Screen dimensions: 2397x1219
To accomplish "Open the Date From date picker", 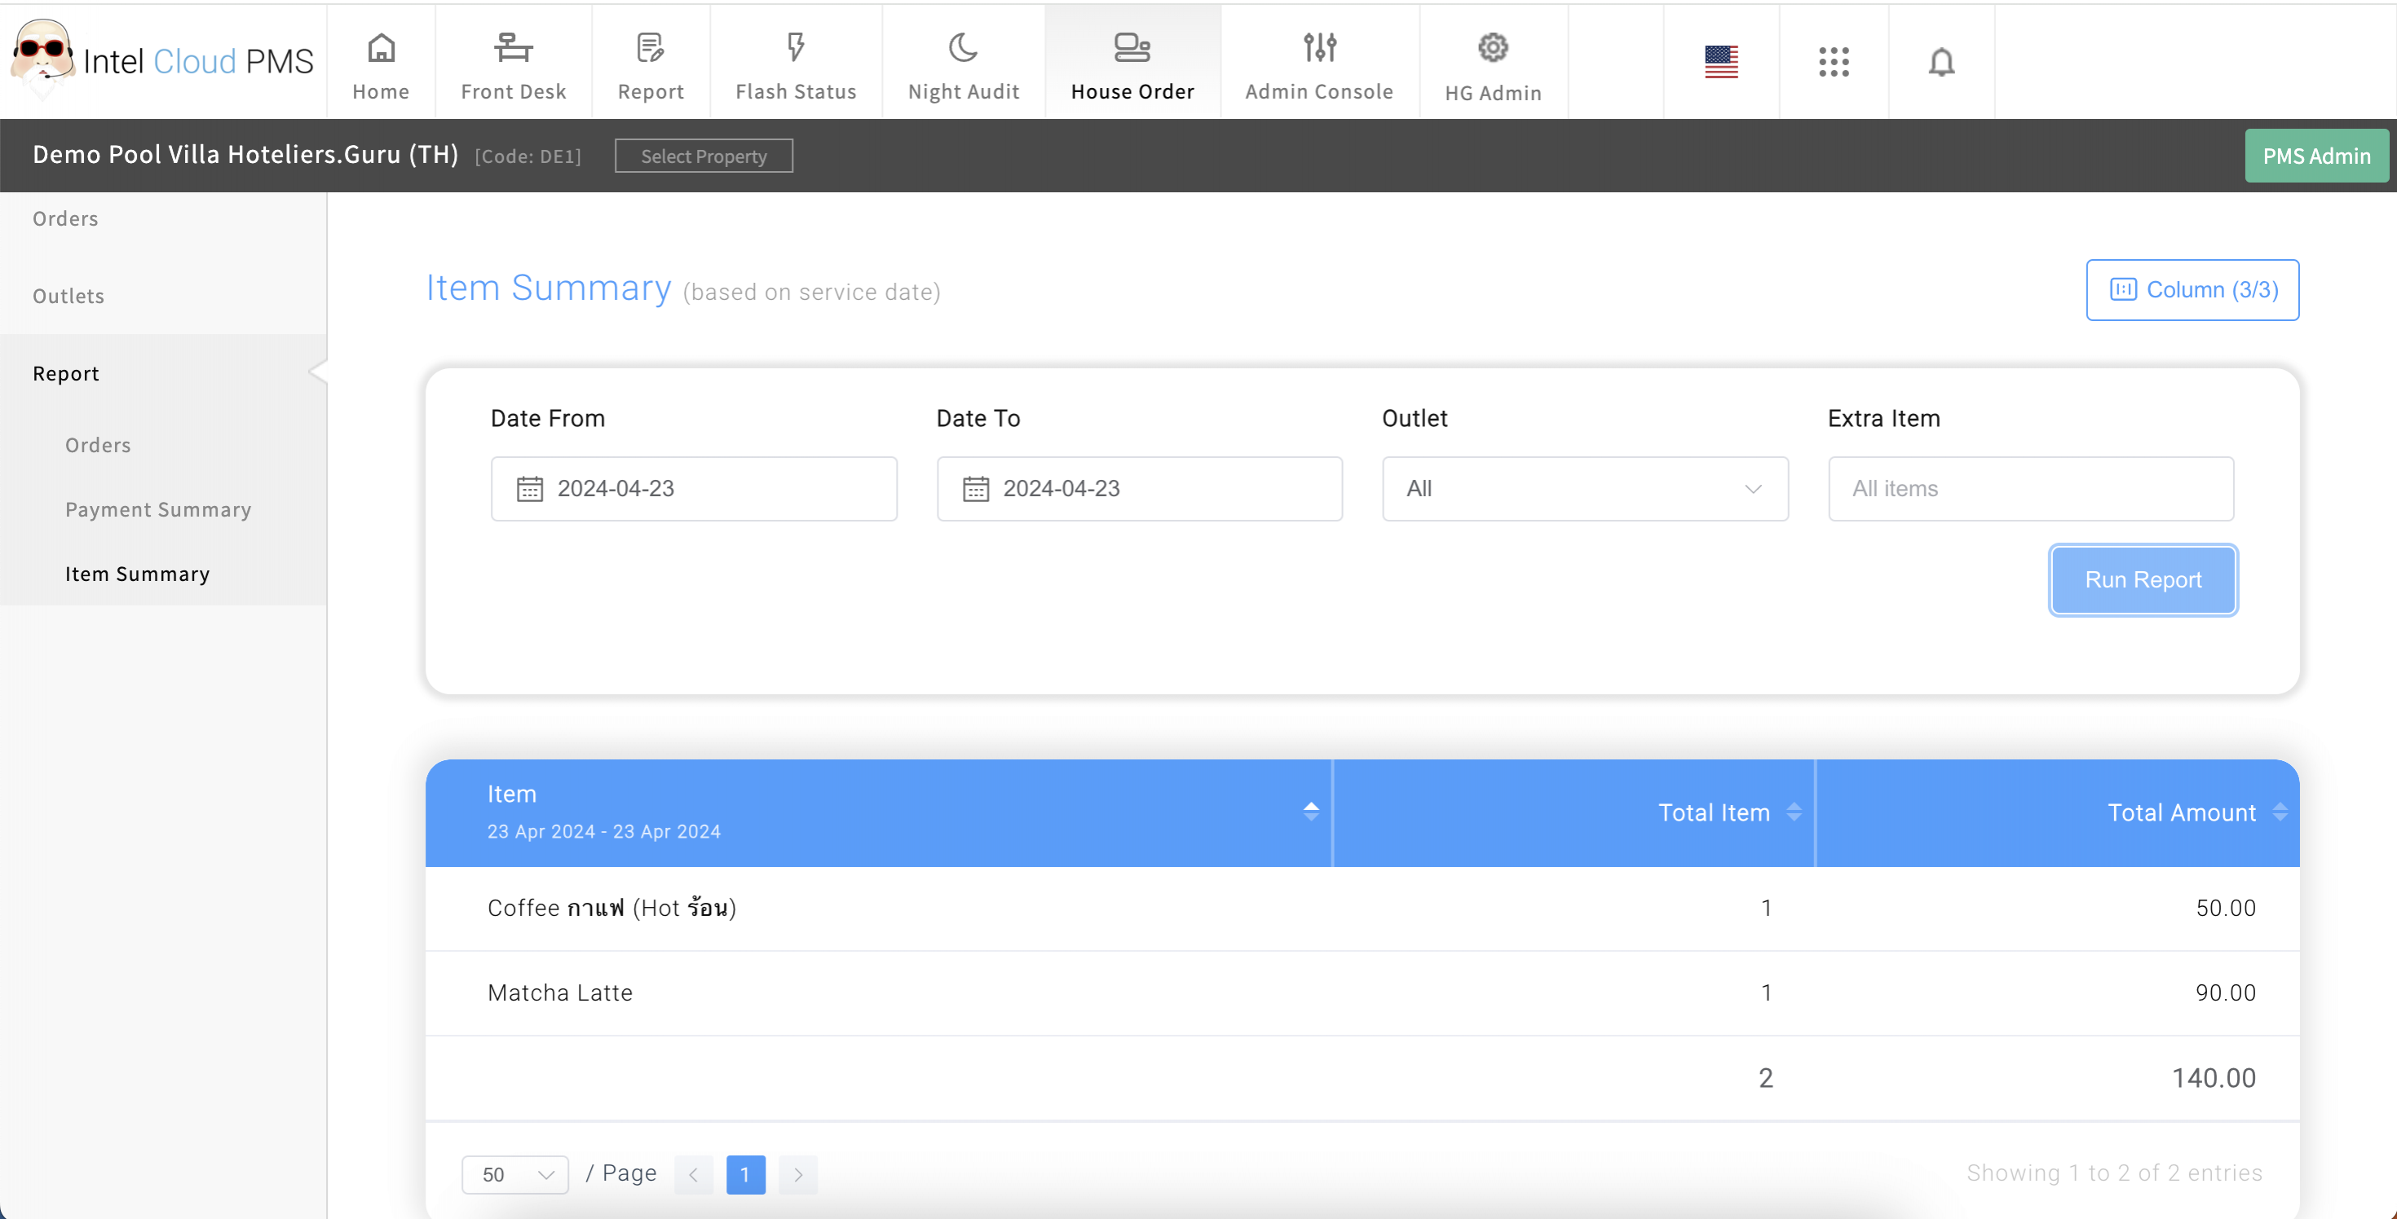I will pyautogui.click(x=693, y=488).
